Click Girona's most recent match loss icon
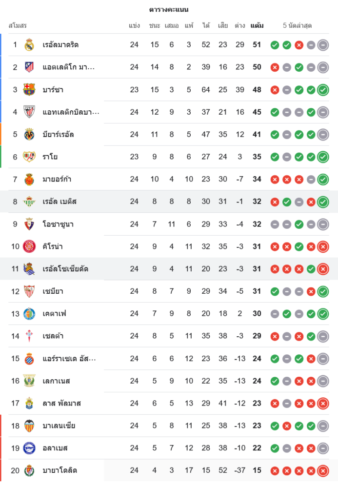Viewport: 338px width, 488px height. pyautogui.click(x=322, y=246)
